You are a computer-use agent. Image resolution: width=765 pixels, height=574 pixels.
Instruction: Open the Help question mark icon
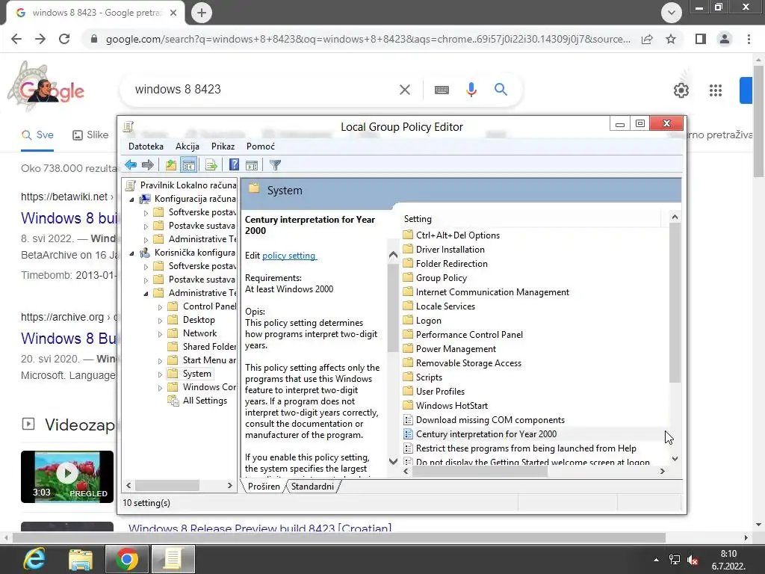tap(234, 165)
